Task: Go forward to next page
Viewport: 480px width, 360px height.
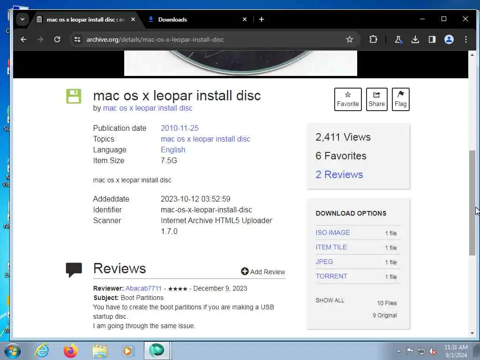Action: coord(40,39)
